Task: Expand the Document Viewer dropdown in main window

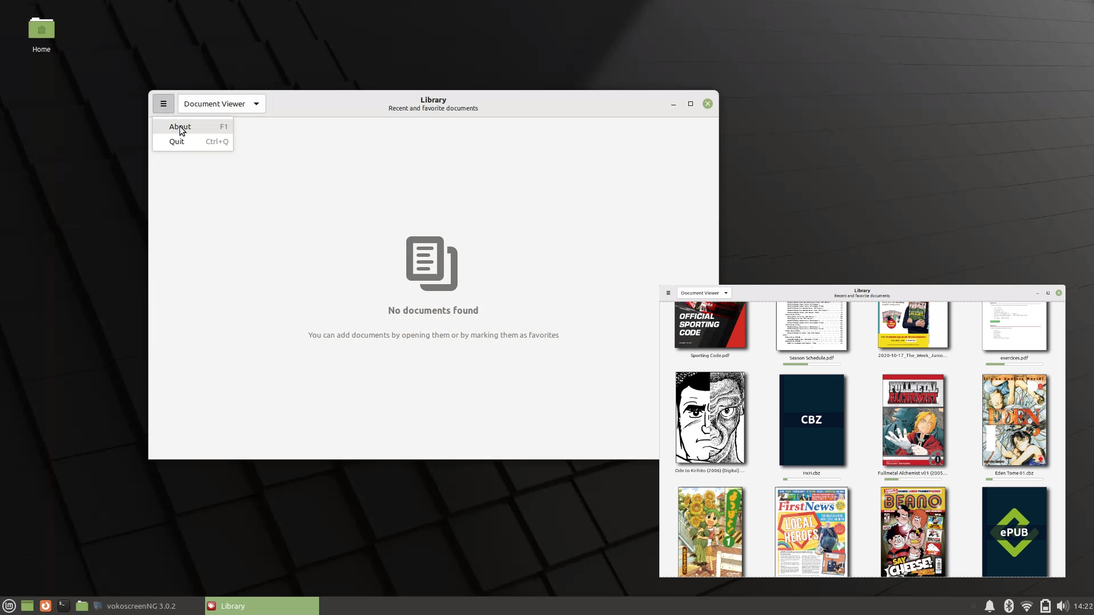Action: 222,104
